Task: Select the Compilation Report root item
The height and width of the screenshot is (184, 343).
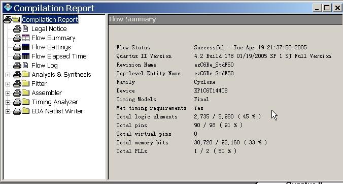Action: (x=50, y=20)
